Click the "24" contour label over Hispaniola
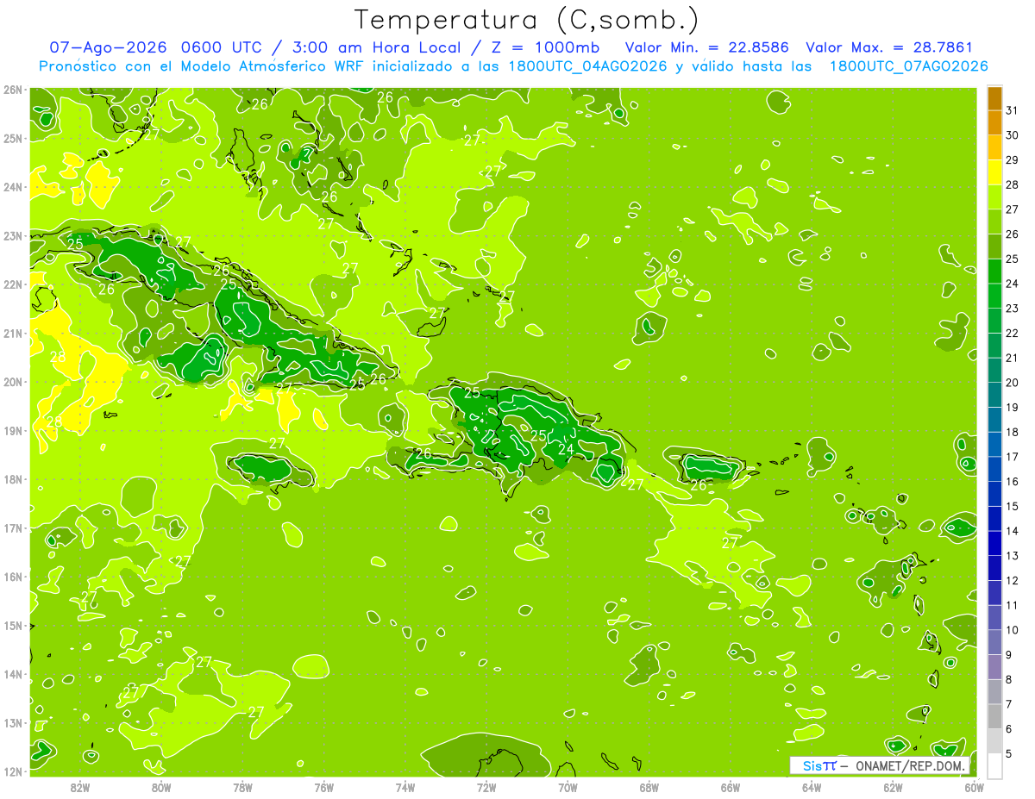 tap(566, 449)
